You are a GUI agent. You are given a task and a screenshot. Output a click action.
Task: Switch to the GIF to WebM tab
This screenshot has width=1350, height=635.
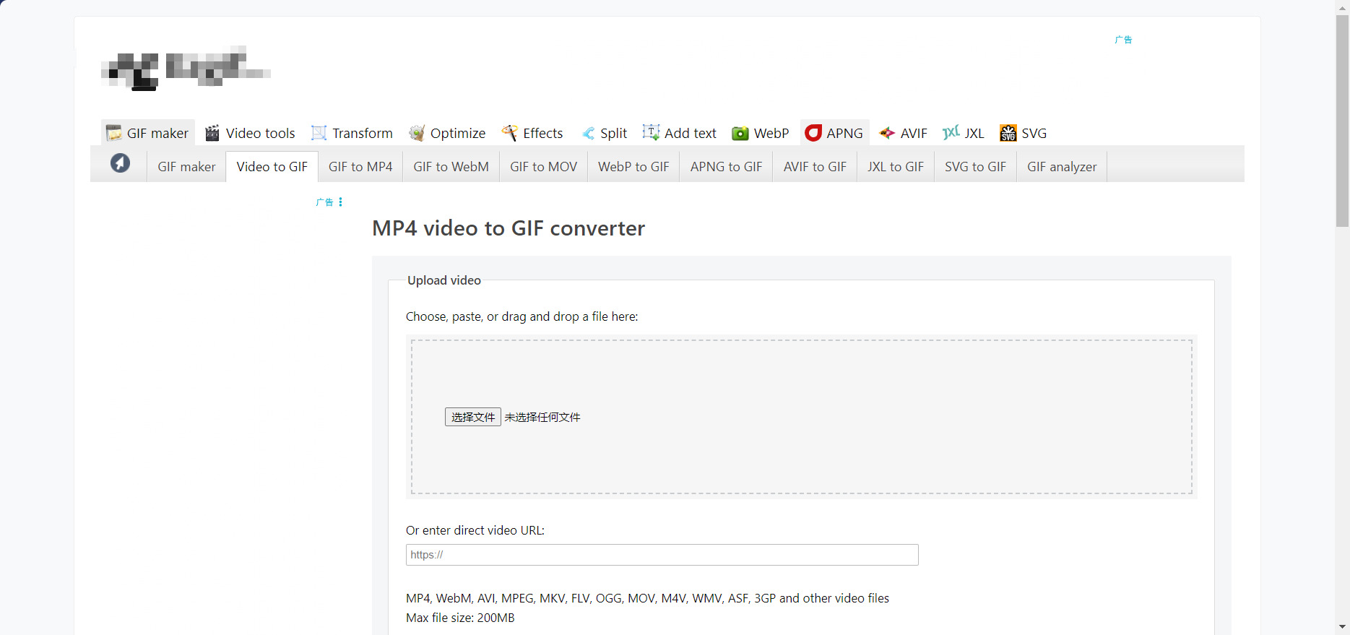(451, 167)
